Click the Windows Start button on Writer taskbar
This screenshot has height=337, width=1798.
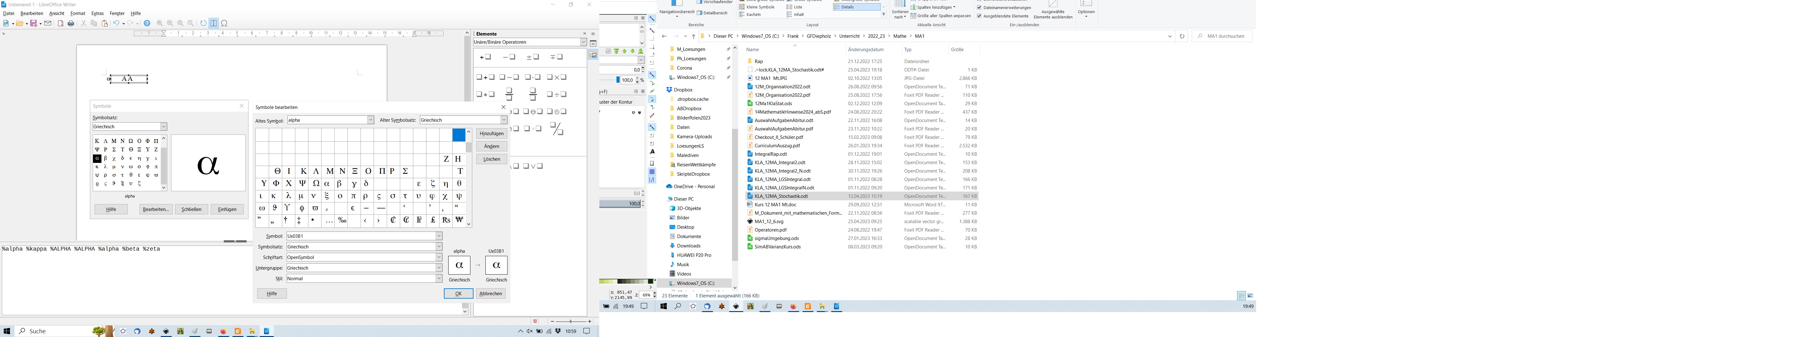tap(7, 331)
